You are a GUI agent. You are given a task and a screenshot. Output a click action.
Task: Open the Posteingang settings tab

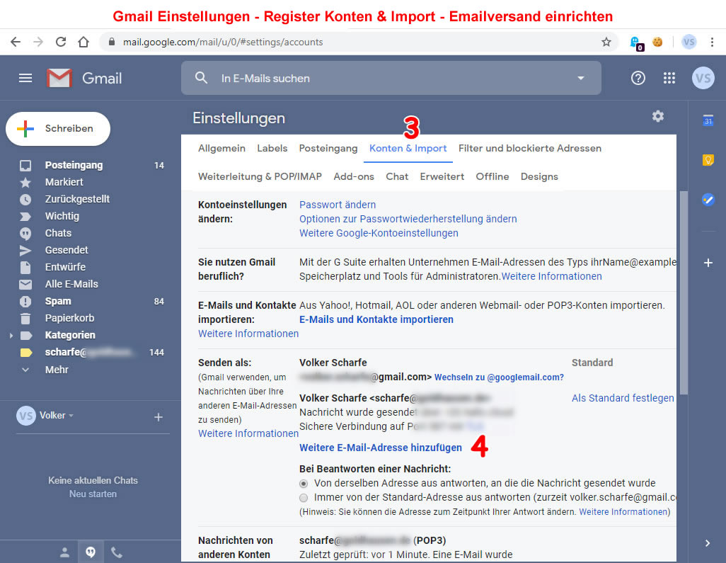tap(328, 148)
